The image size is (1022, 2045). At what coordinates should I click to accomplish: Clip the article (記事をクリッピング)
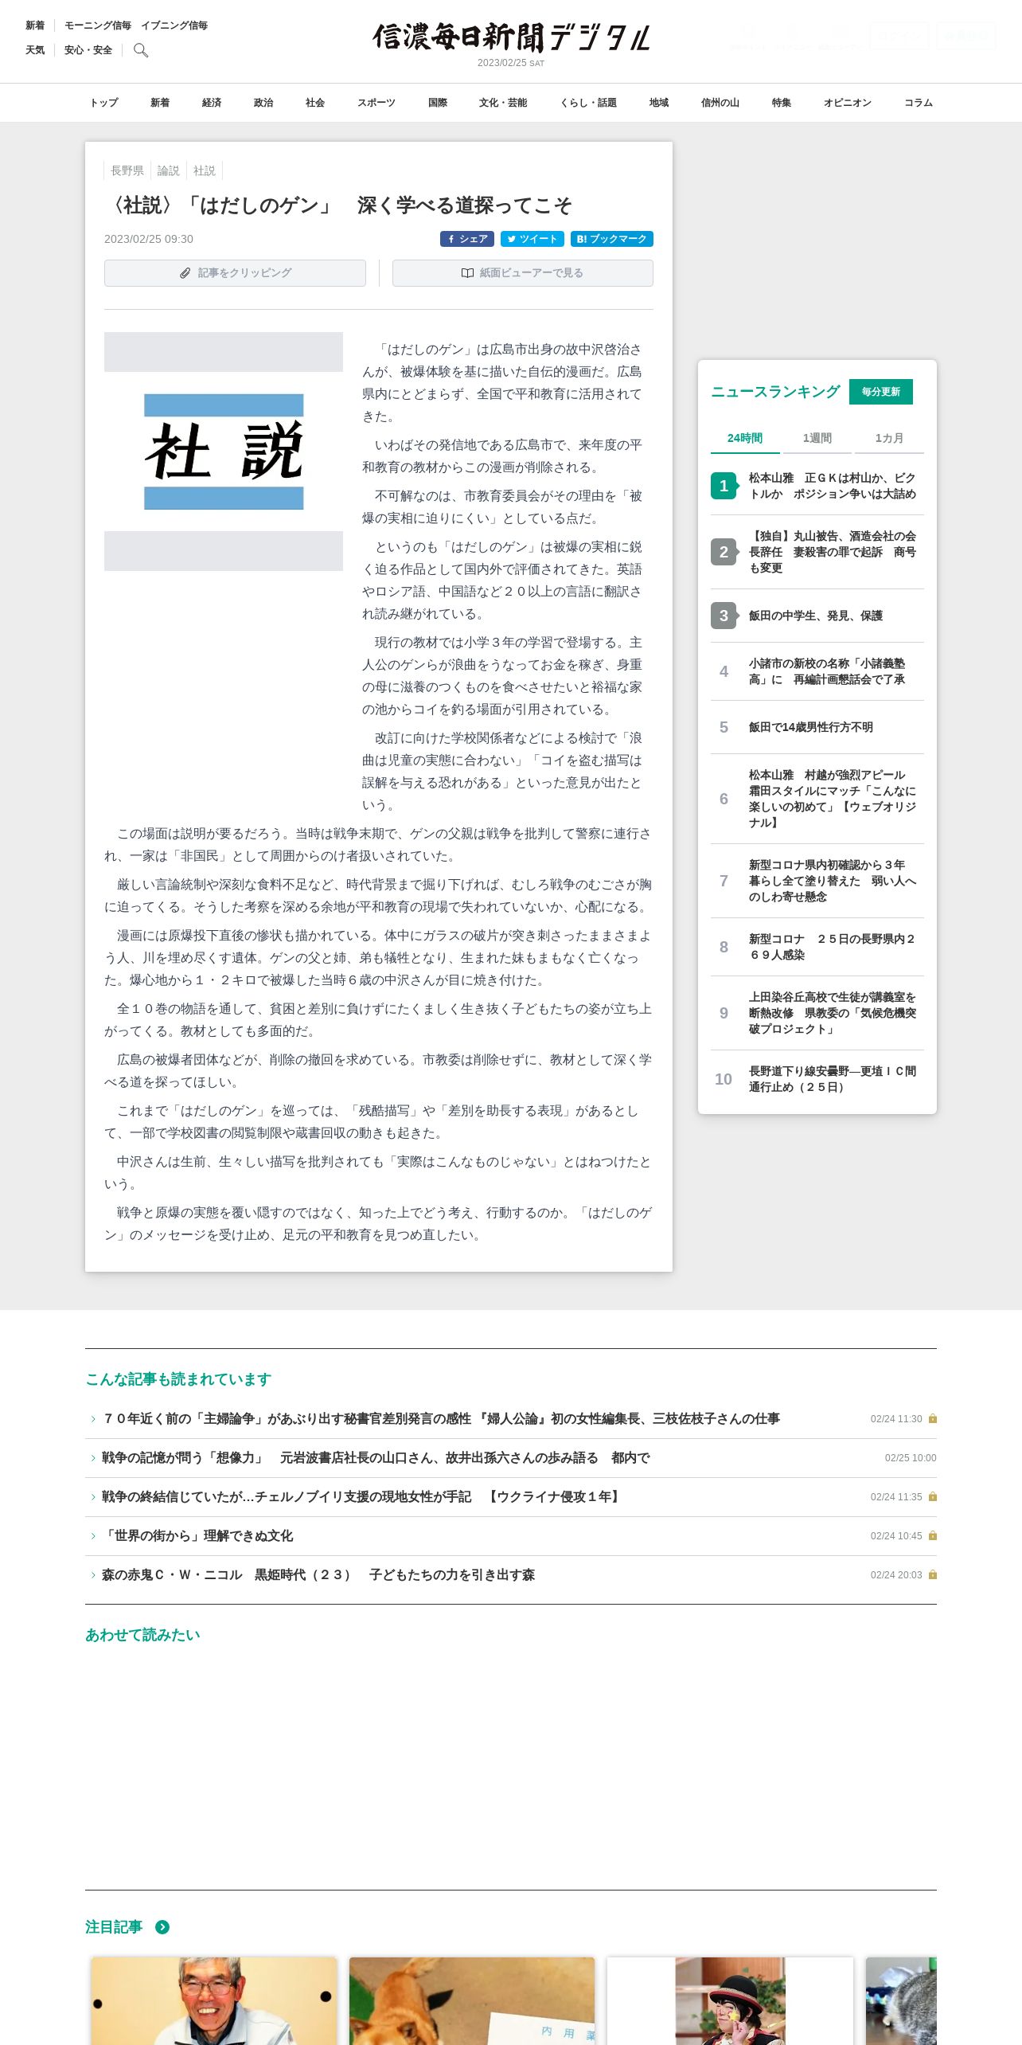pos(235,273)
